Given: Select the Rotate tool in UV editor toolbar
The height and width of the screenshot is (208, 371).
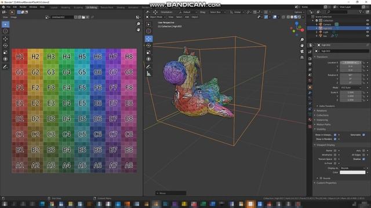Looking at the screenshot, I should [5, 46].
